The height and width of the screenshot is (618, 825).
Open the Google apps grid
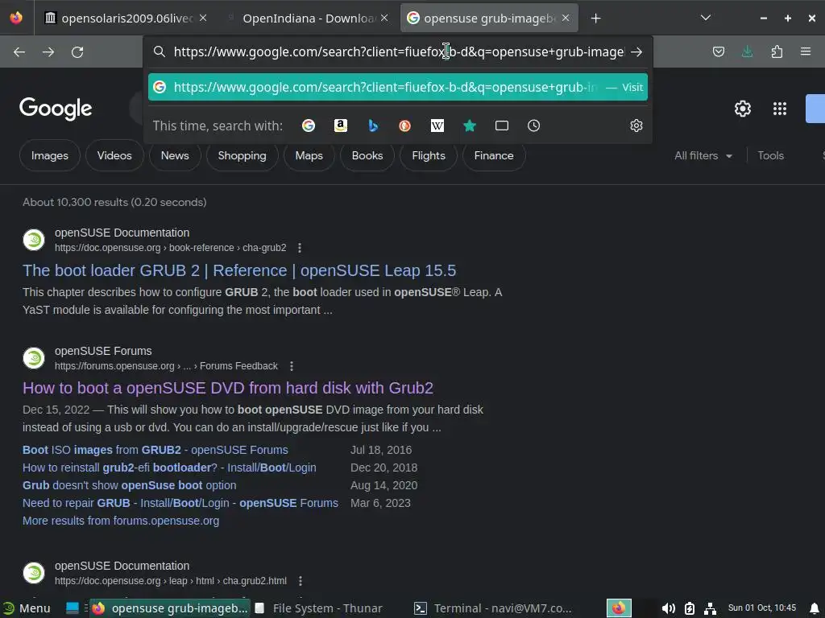[x=780, y=109]
